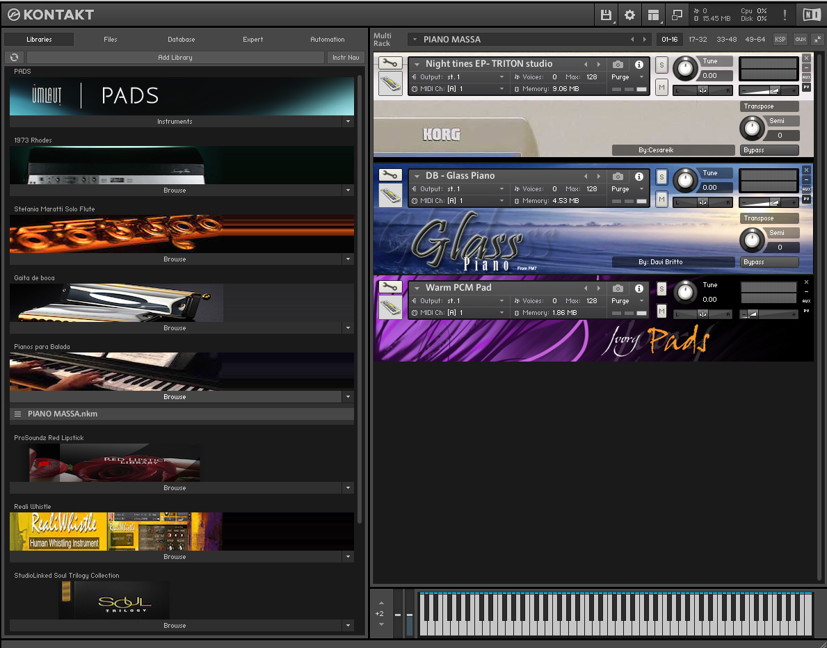
Task: Toggle Bypass on Night tines EP panel
Action: point(769,150)
